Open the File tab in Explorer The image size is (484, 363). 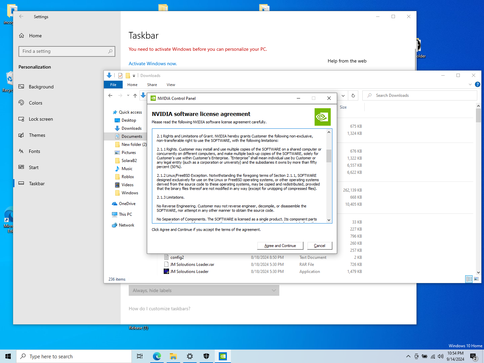(x=113, y=85)
